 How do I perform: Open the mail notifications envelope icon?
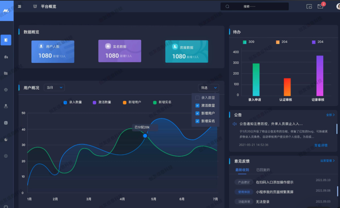pyautogui.click(x=320, y=6)
